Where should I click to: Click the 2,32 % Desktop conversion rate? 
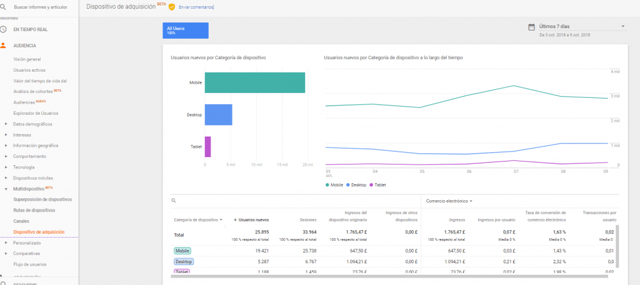point(558,262)
